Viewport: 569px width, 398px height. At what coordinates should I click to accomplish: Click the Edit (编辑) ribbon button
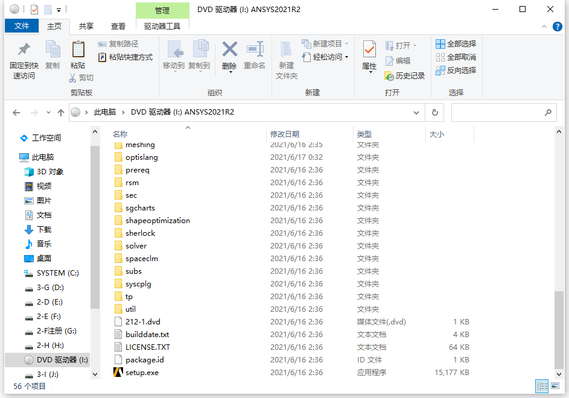click(x=398, y=60)
